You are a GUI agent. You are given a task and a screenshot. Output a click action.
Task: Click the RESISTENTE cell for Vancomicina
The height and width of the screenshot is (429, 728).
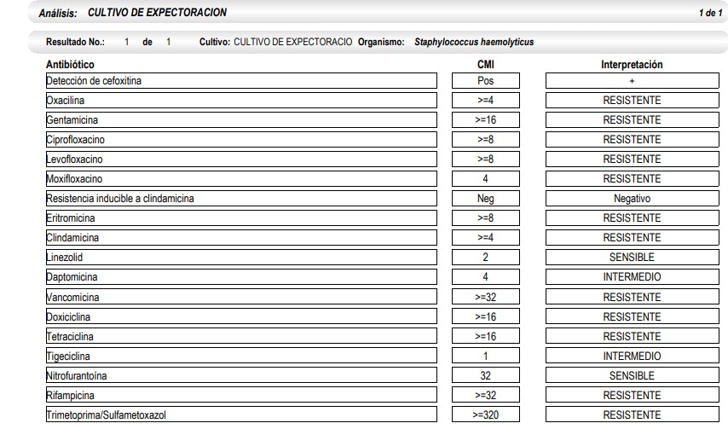tap(633, 297)
